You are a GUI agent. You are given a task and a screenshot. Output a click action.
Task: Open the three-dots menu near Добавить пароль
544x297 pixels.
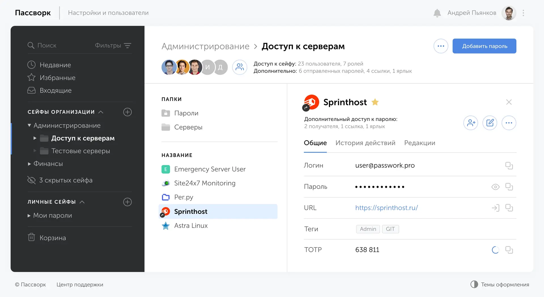coord(440,46)
